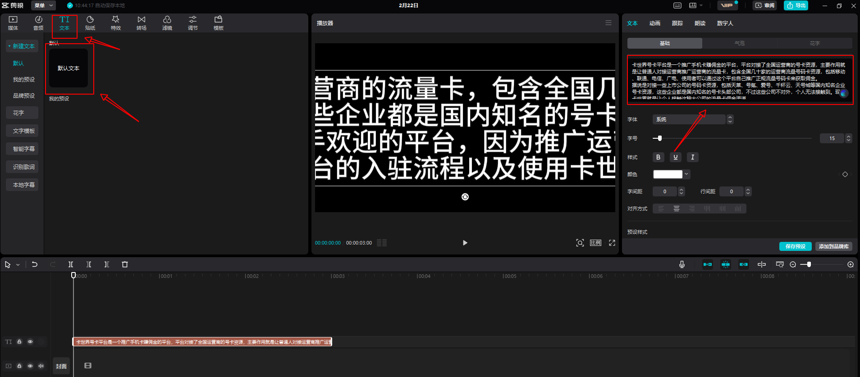
Task: Toggle the auto-snap button in timeline toolbar
Action: [x=726, y=264]
